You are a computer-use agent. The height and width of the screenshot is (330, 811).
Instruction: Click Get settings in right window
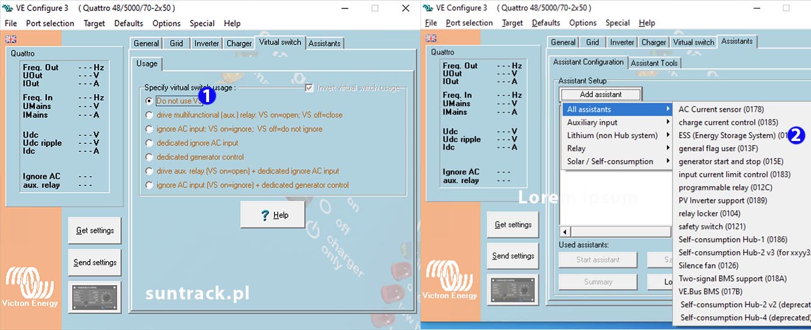pyautogui.click(x=513, y=224)
